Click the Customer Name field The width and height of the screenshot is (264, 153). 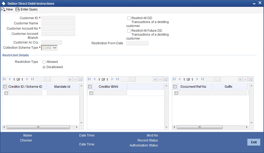pyautogui.click(x=58, y=23)
